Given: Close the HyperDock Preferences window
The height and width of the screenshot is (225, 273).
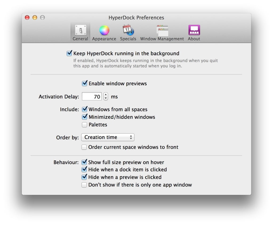Looking at the screenshot, I should pos(27,18).
